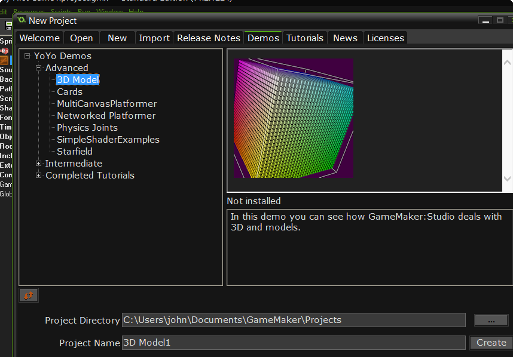Select the Starfield demo

(x=75, y=152)
